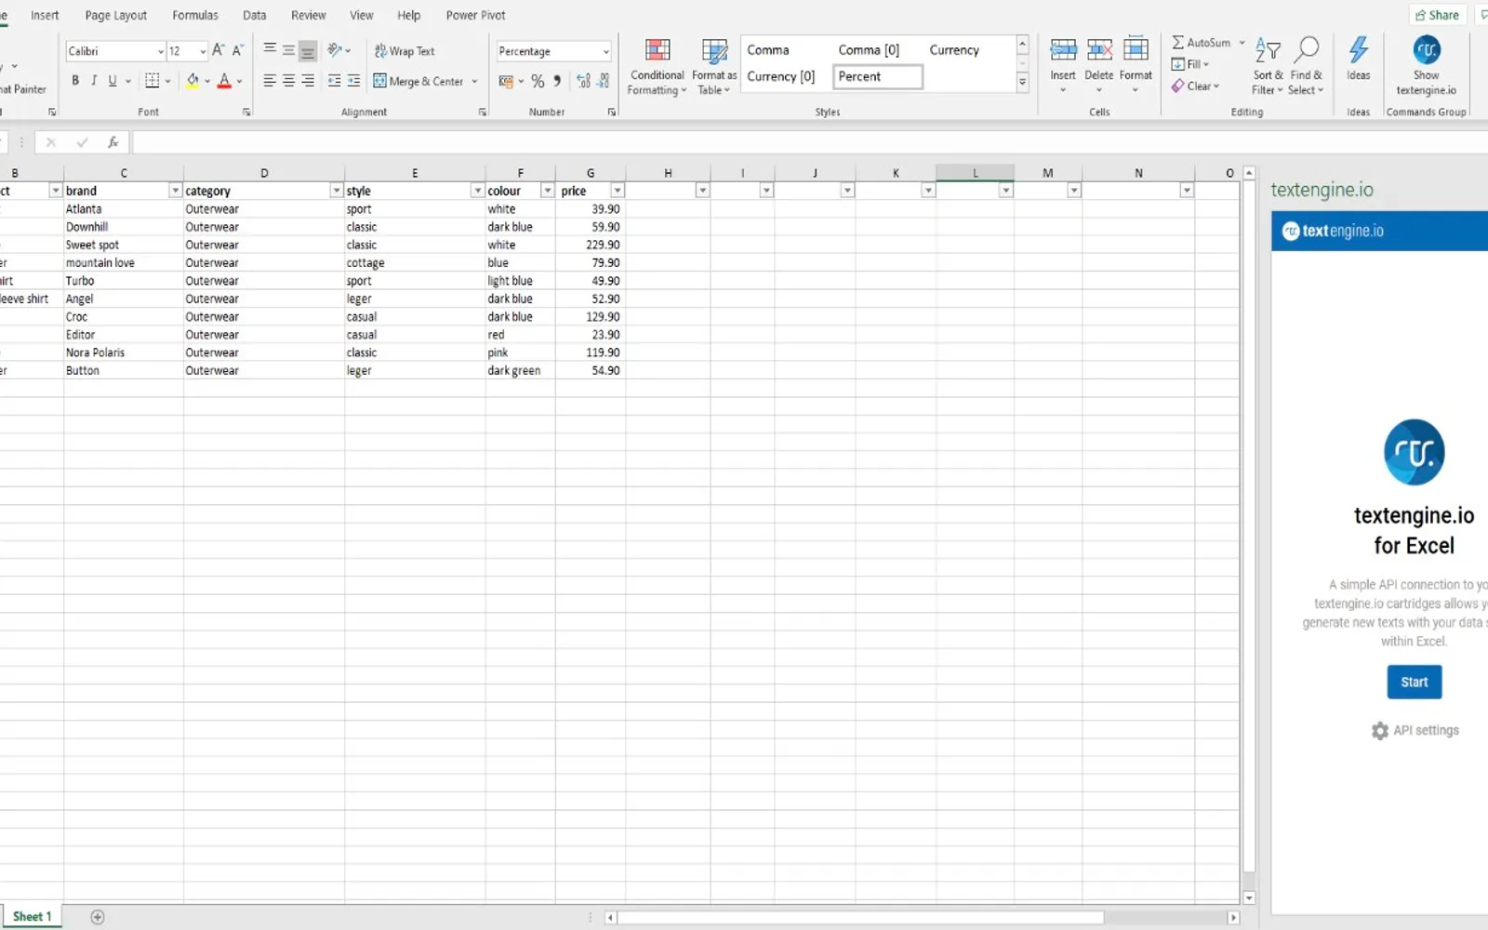This screenshot has width=1488, height=930.
Task: Open the number format Percentage dropdown
Action: click(605, 51)
